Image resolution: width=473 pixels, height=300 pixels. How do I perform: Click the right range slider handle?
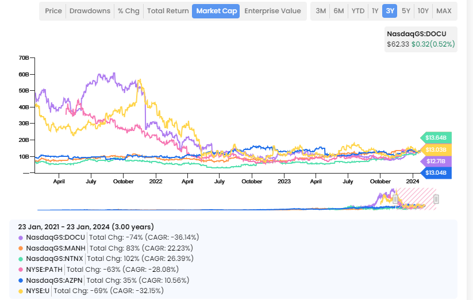tap(436, 199)
